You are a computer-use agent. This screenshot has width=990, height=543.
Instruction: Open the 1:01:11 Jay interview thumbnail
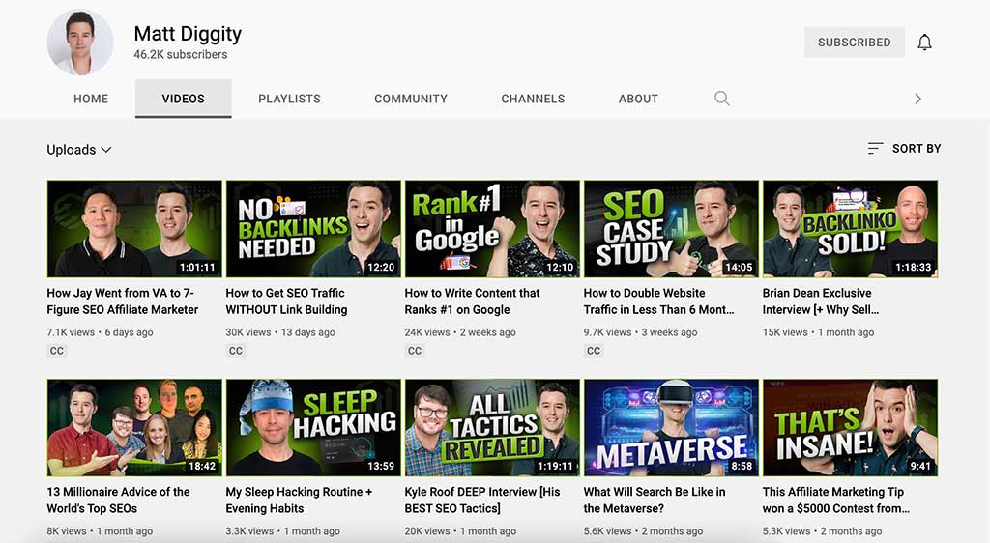134,229
